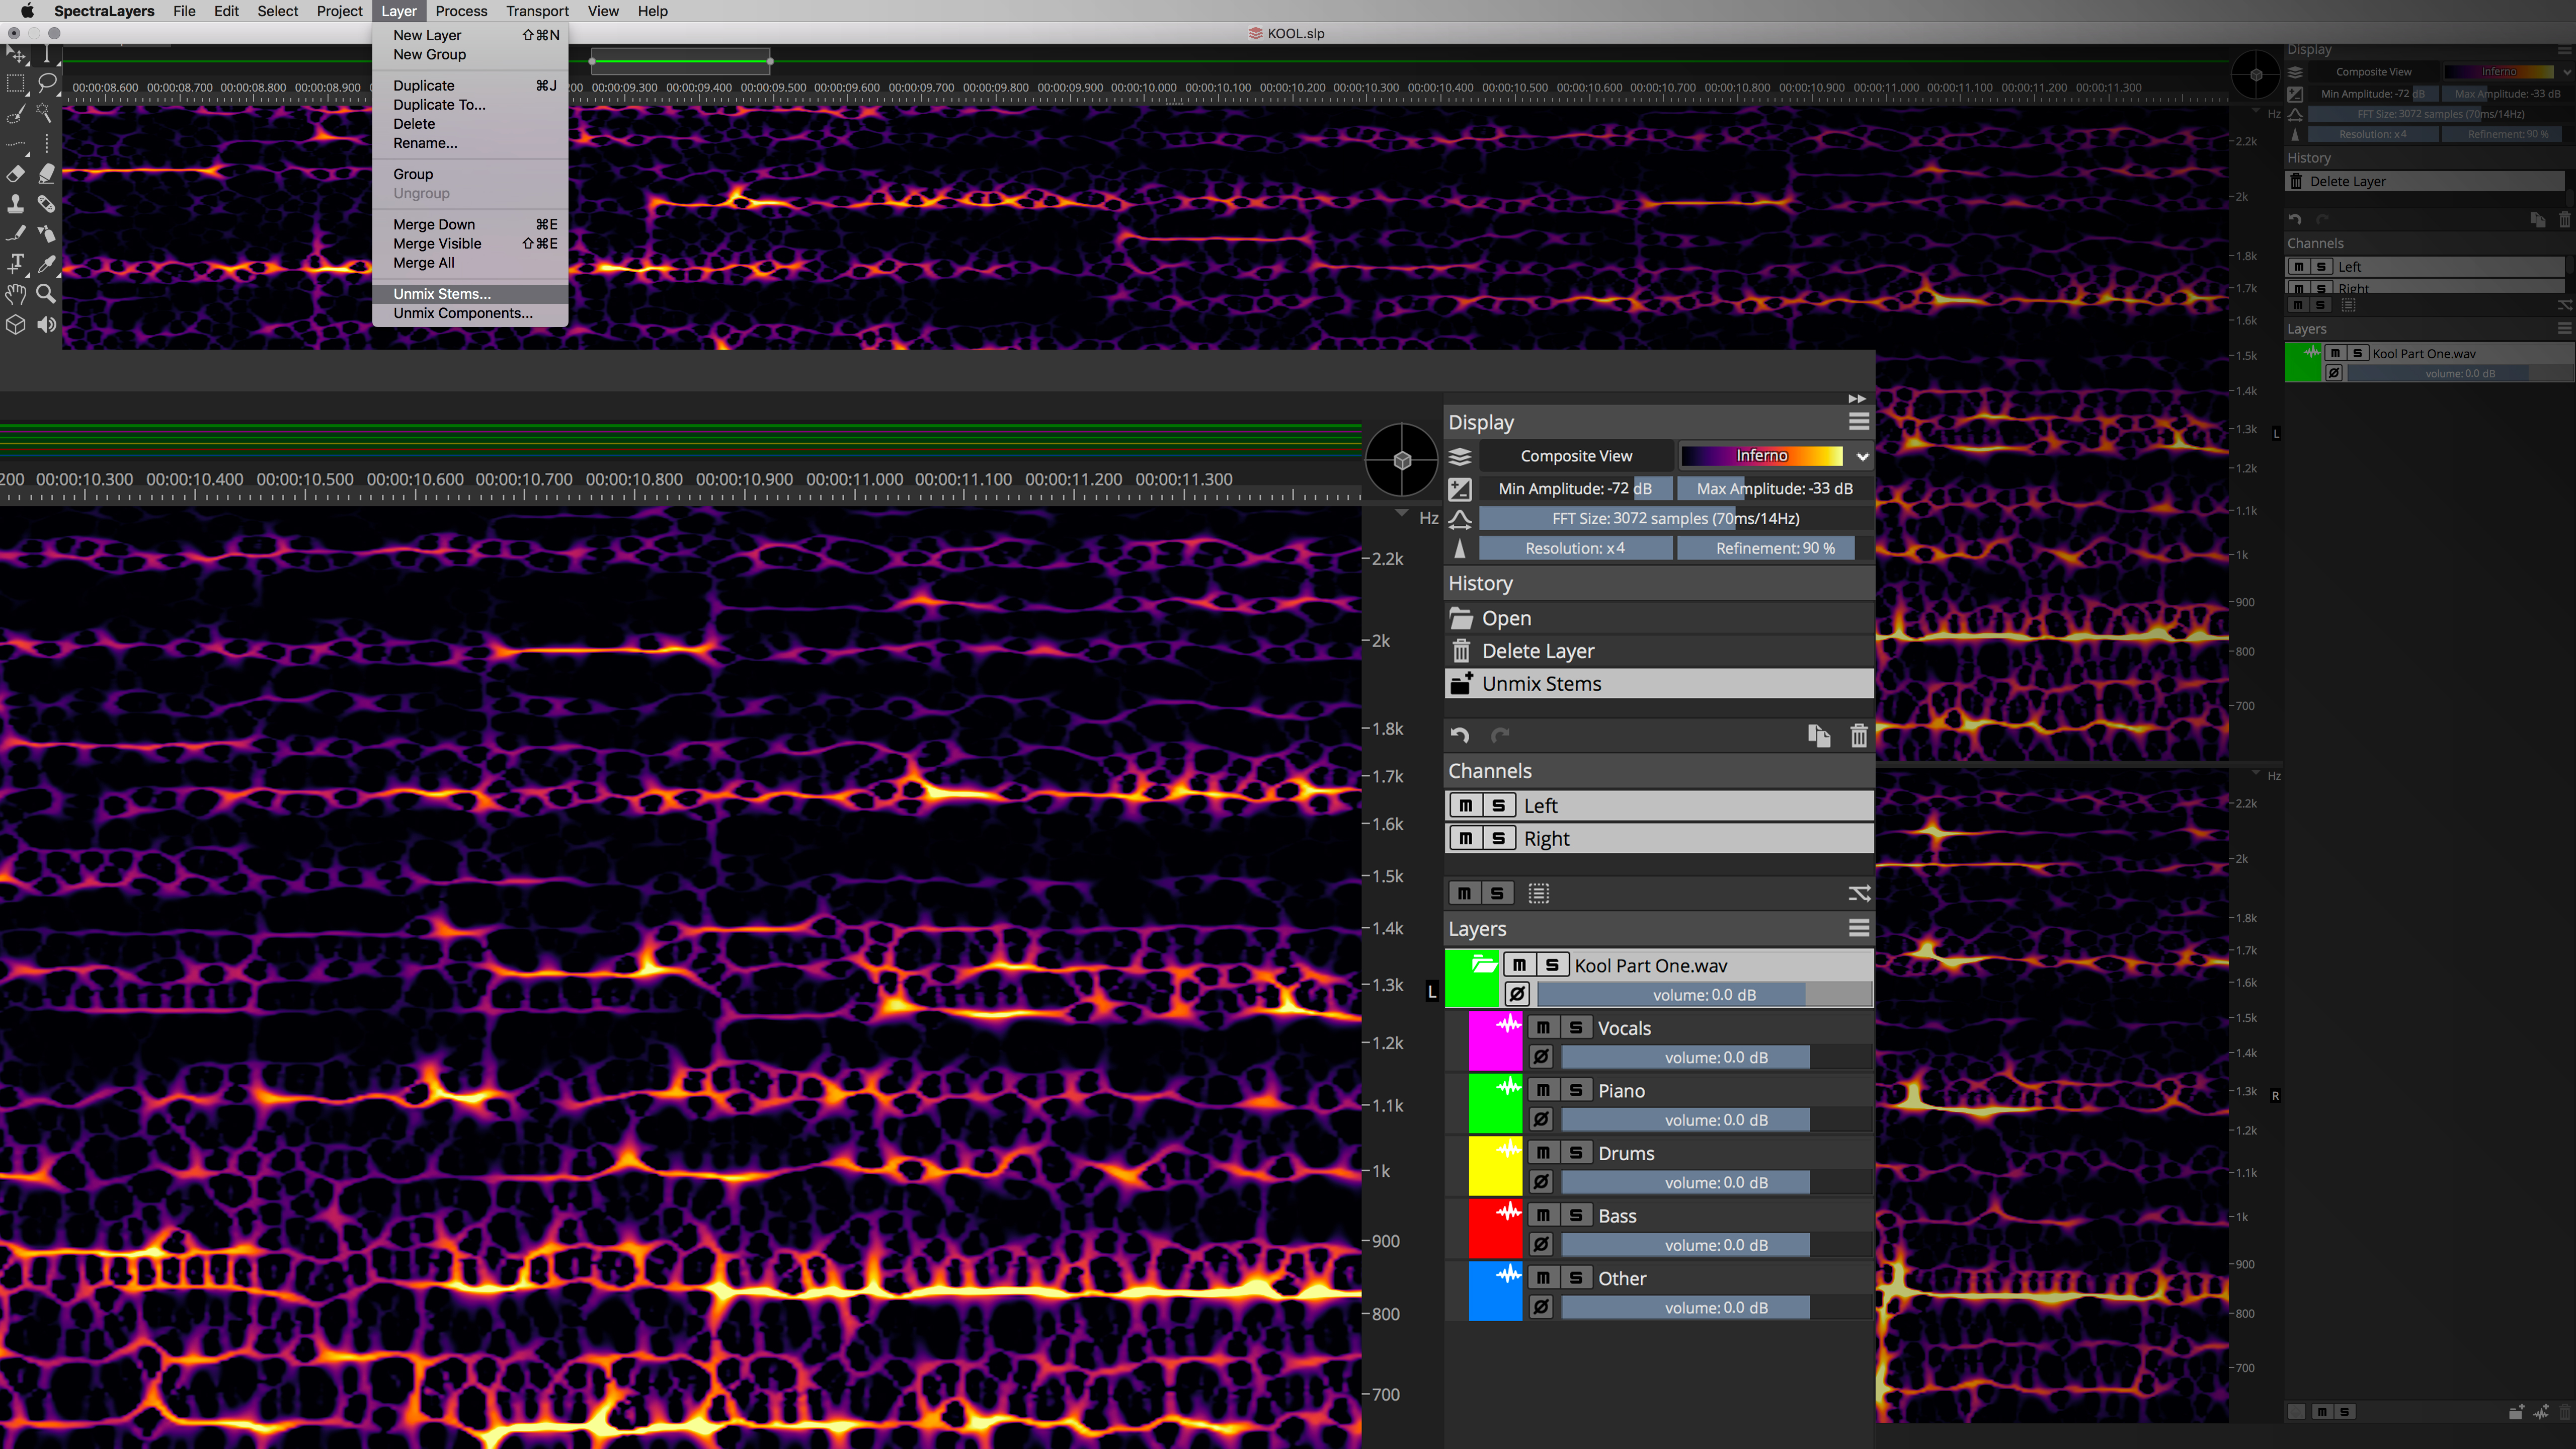This screenshot has height=1449, width=2576.
Task: Click the undo arrow in History panel
Action: click(x=1460, y=736)
